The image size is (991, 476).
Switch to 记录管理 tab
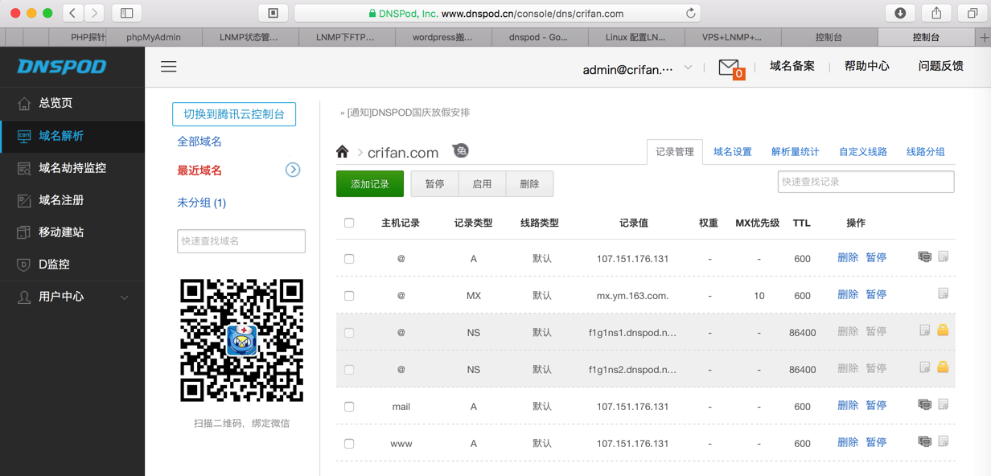(x=674, y=152)
